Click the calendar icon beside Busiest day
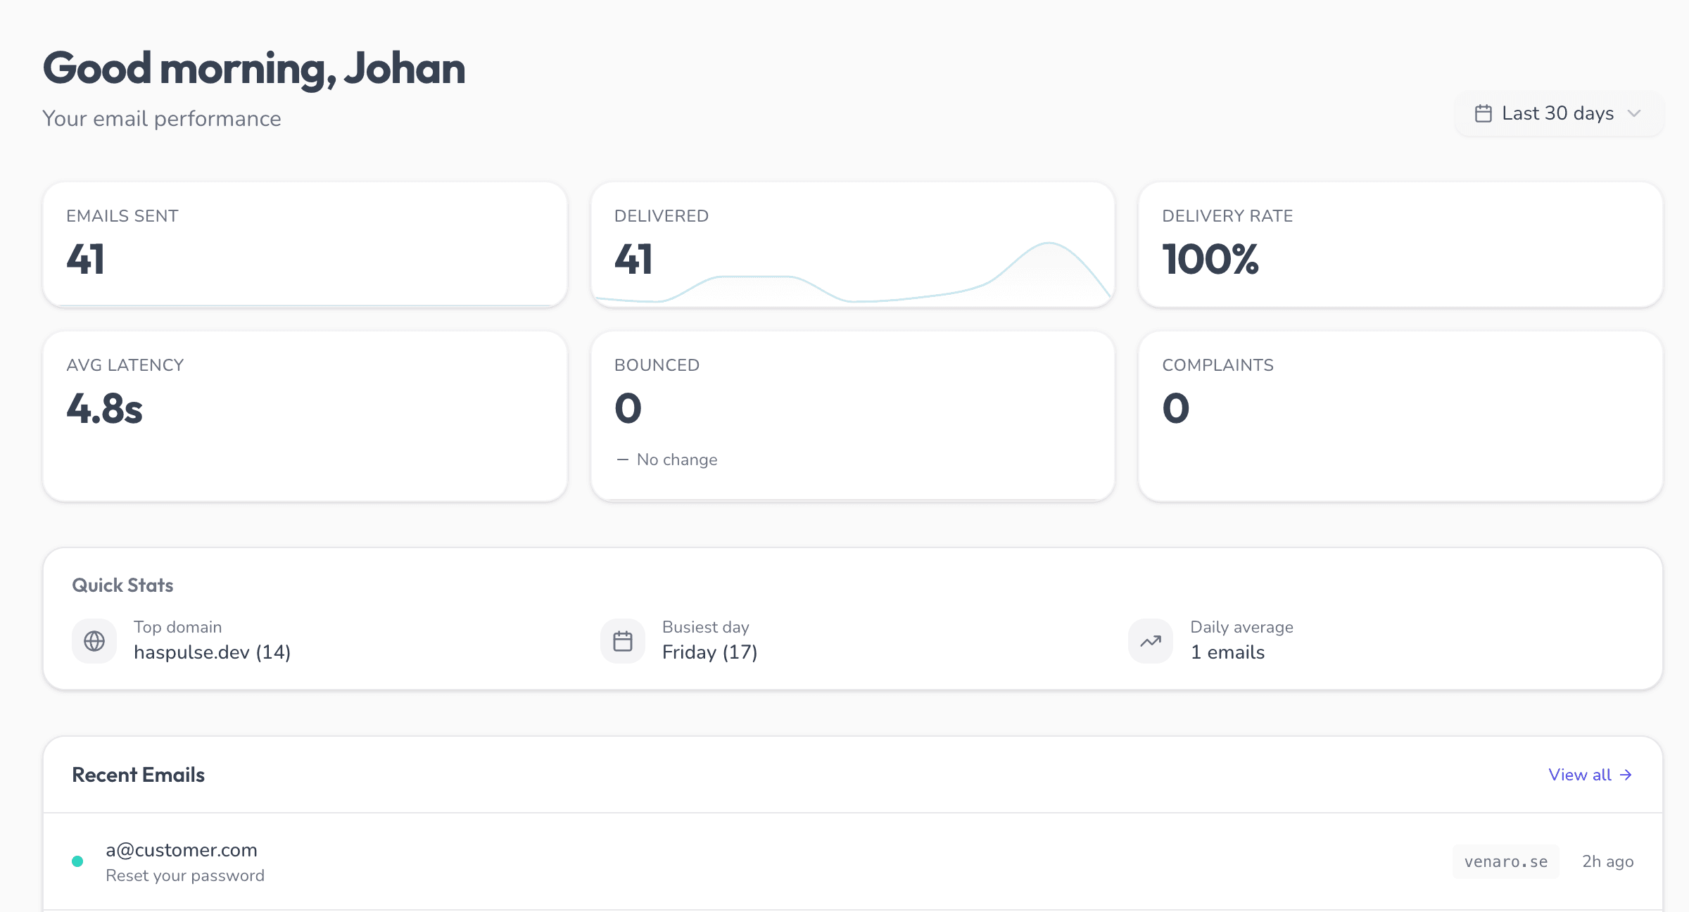 pyautogui.click(x=622, y=640)
